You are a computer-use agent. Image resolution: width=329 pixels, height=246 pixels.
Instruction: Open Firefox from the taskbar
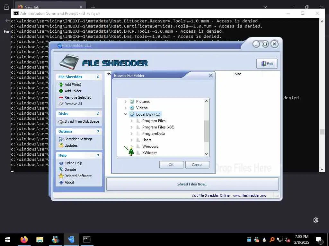(x=24, y=240)
